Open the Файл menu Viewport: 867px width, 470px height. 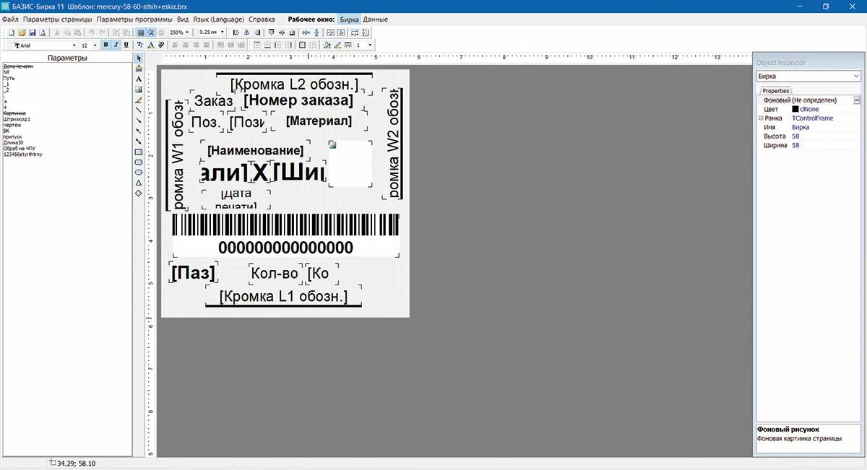[10, 19]
